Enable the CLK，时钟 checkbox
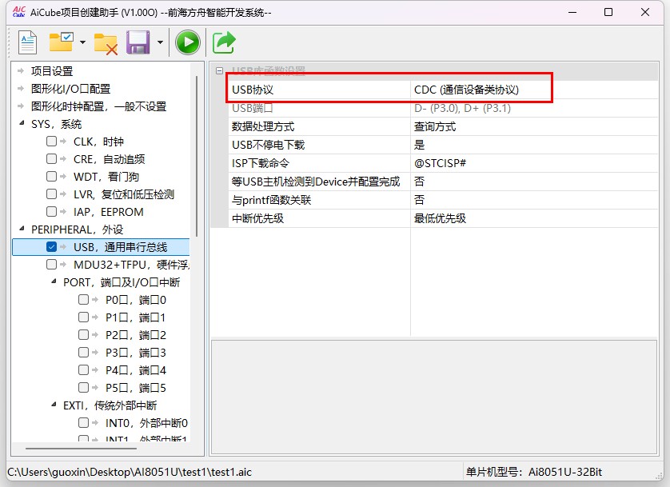Viewport: 670px width, 487px height. pyautogui.click(x=51, y=141)
